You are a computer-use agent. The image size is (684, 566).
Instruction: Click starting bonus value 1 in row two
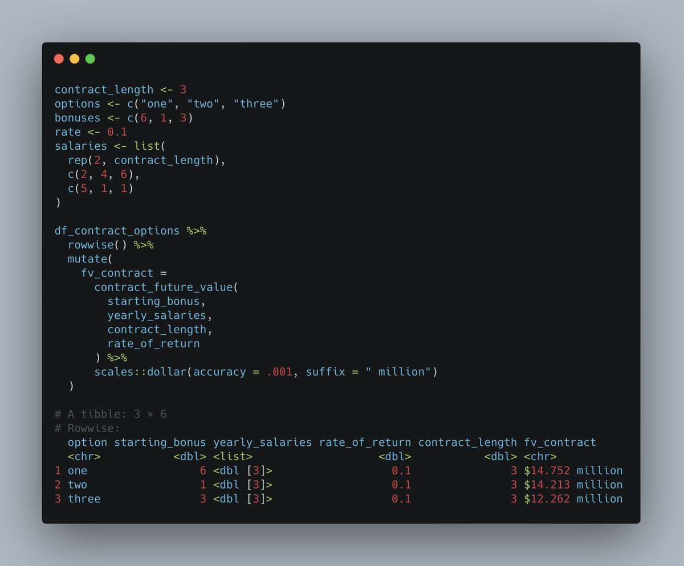point(203,485)
